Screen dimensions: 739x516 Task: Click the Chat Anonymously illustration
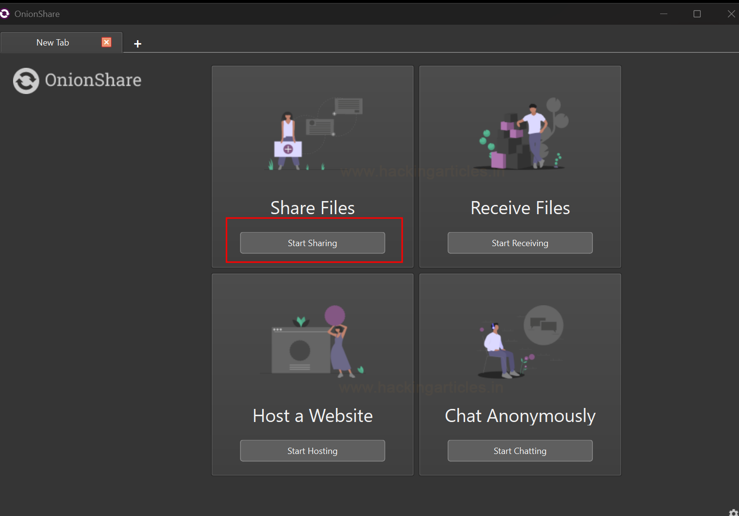[521, 342]
